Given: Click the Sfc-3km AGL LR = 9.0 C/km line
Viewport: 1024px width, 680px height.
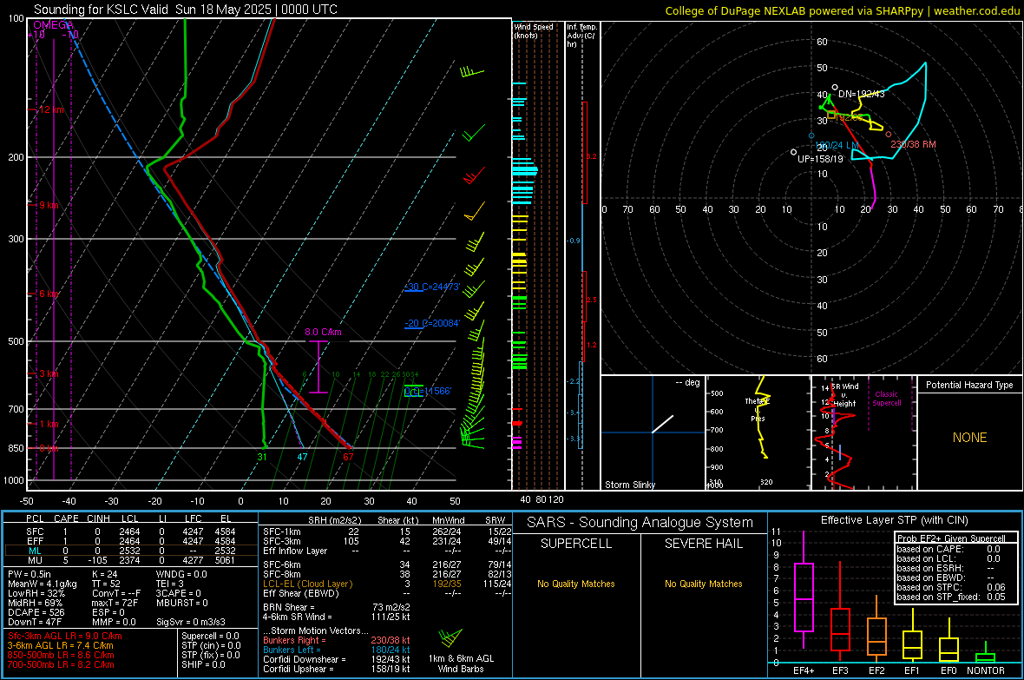Looking at the screenshot, I should click(65, 636).
